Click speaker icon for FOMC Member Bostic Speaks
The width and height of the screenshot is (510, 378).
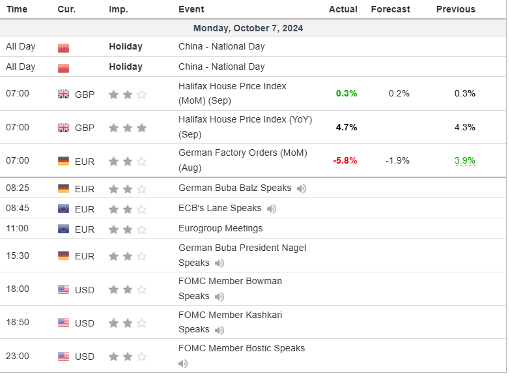(183, 363)
